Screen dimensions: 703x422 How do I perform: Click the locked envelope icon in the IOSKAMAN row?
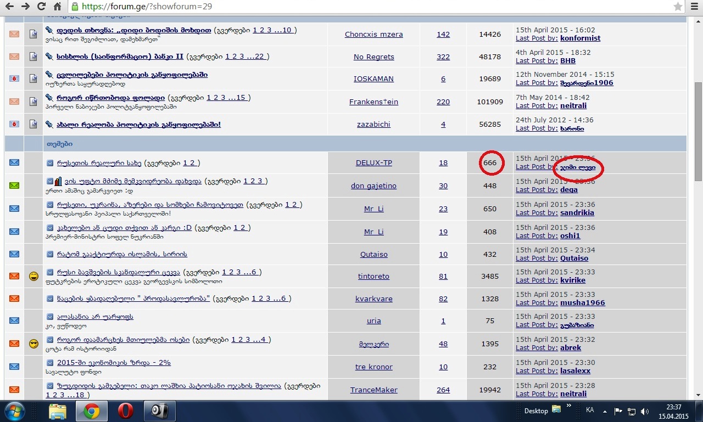(x=14, y=78)
